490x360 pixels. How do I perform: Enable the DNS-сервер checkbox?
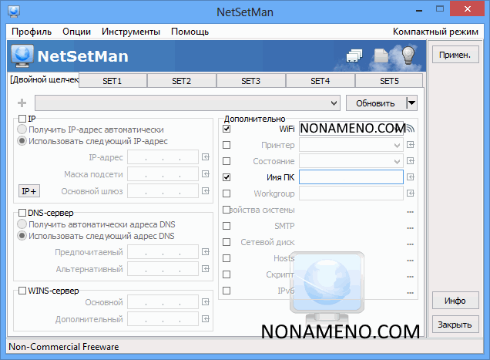pos(22,213)
